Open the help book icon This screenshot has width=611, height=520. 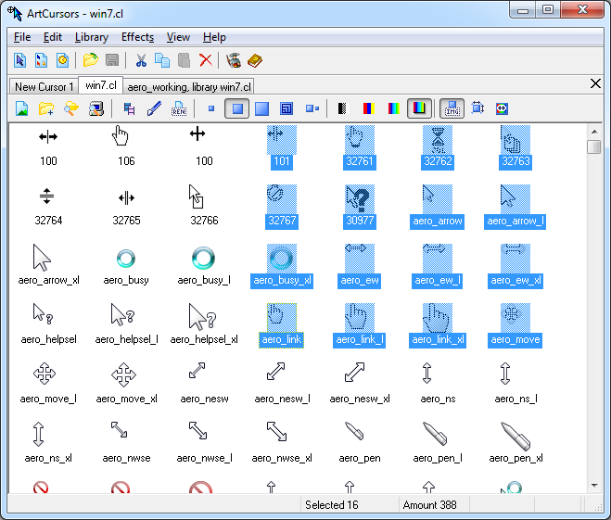[255, 60]
